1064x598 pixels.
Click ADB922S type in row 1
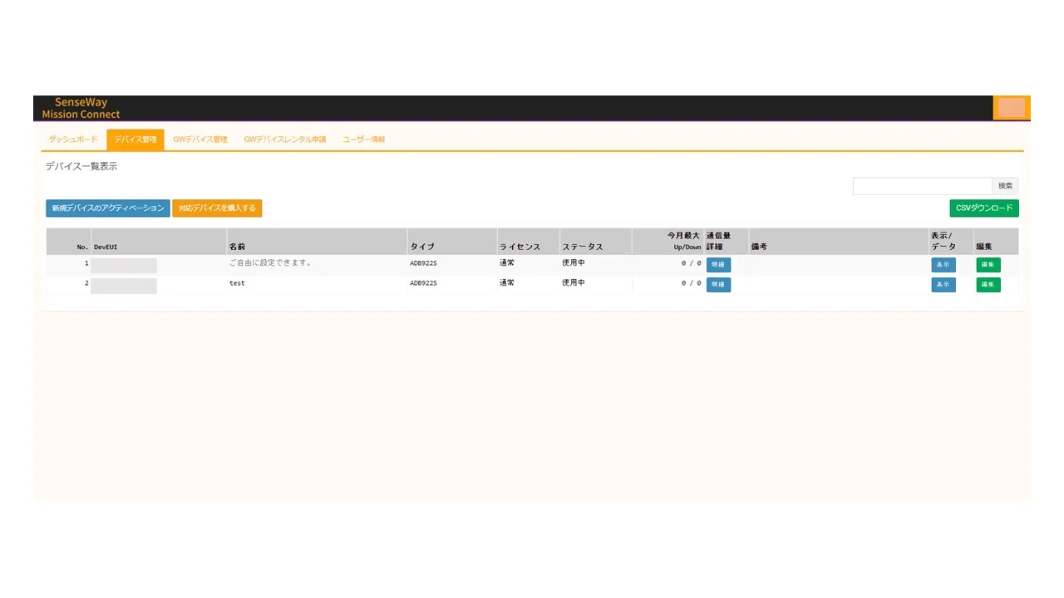(423, 263)
